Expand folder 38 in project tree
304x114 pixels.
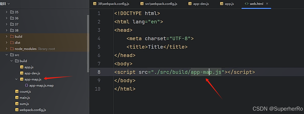click(x=7, y=30)
